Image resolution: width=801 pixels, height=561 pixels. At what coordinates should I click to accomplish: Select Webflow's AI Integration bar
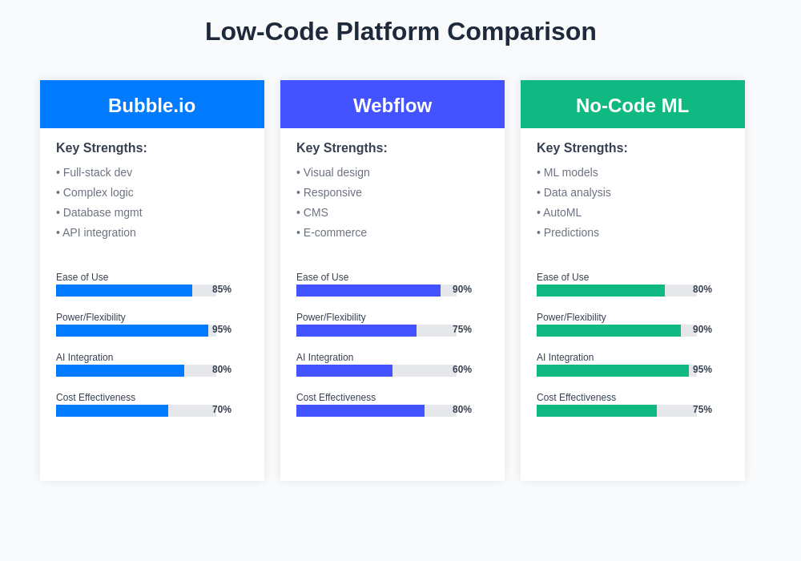click(376, 370)
